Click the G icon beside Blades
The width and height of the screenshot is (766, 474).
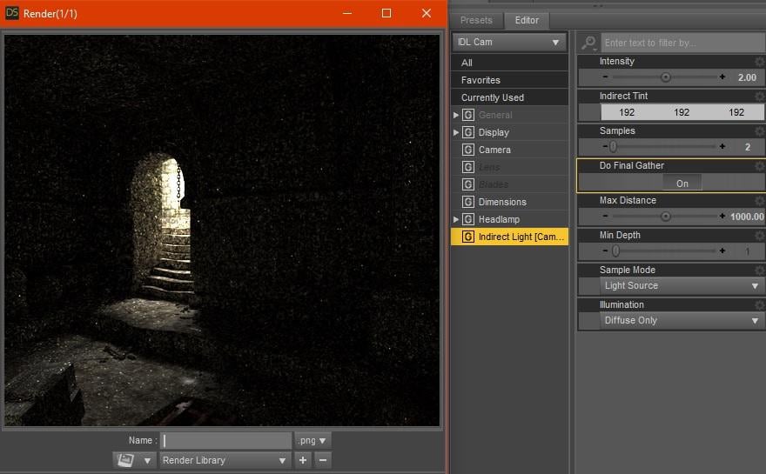point(468,184)
